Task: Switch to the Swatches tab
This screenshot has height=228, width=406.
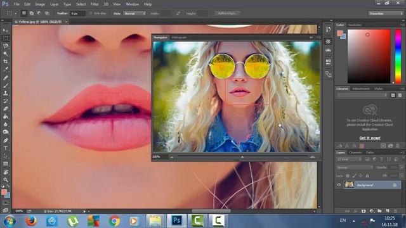Action: [355, 25]
